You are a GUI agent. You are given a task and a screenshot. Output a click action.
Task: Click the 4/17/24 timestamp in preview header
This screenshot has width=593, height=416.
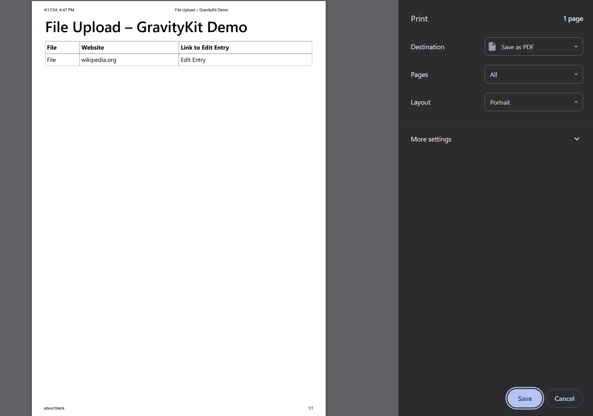59,10
